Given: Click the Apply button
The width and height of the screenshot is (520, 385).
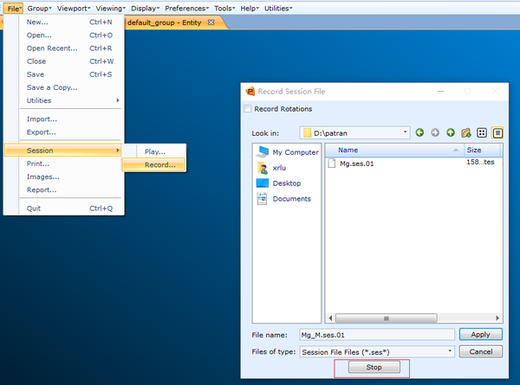Looking at the screenshot, I should point(480,334).
